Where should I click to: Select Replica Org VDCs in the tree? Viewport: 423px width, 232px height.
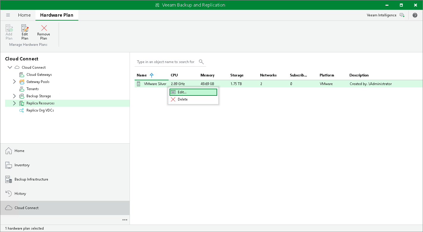tap(40, 110)
